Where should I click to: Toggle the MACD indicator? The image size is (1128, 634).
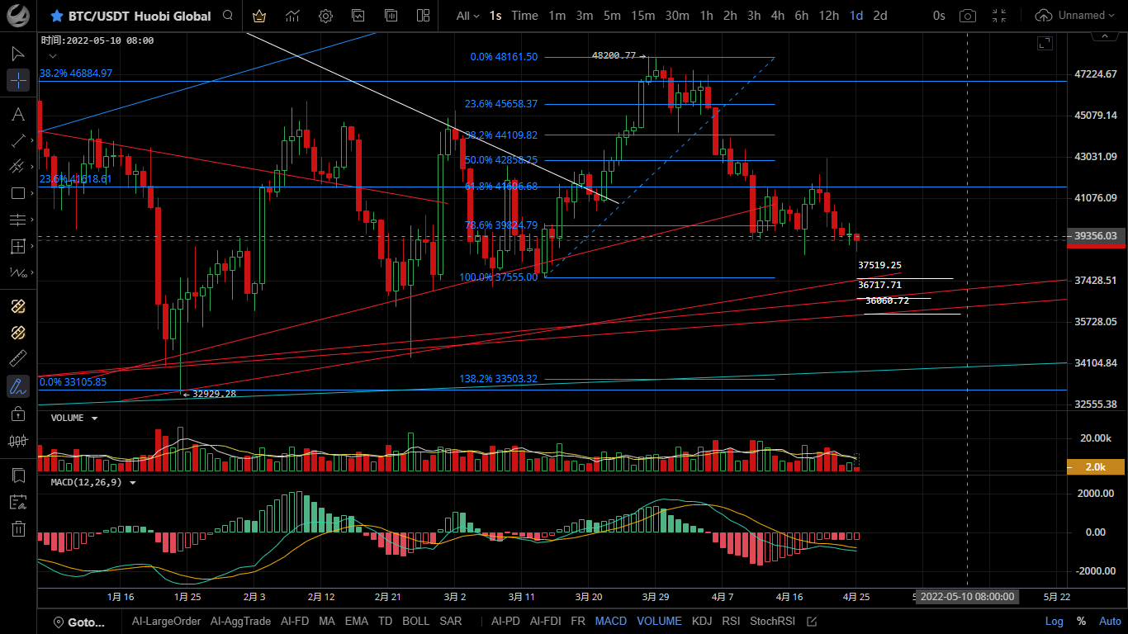[611, 622]
